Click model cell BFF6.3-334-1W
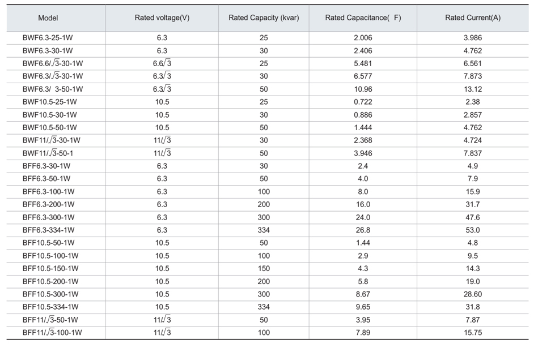This screenshot has width=534, height=348. coord(48,230)
